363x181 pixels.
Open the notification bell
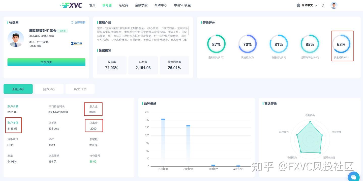[323, 5]
